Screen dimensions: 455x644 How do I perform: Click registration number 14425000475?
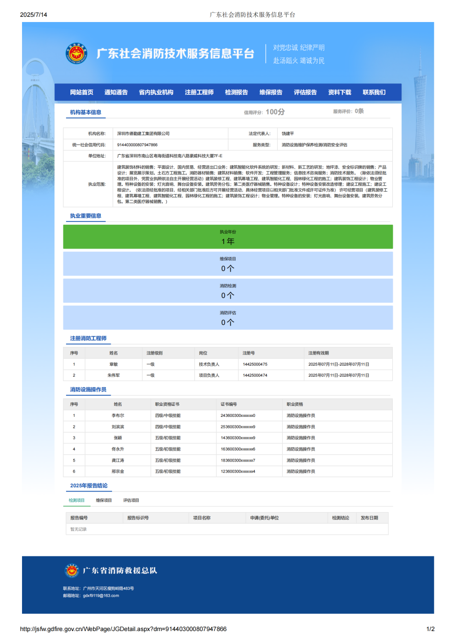pos(255,364)
